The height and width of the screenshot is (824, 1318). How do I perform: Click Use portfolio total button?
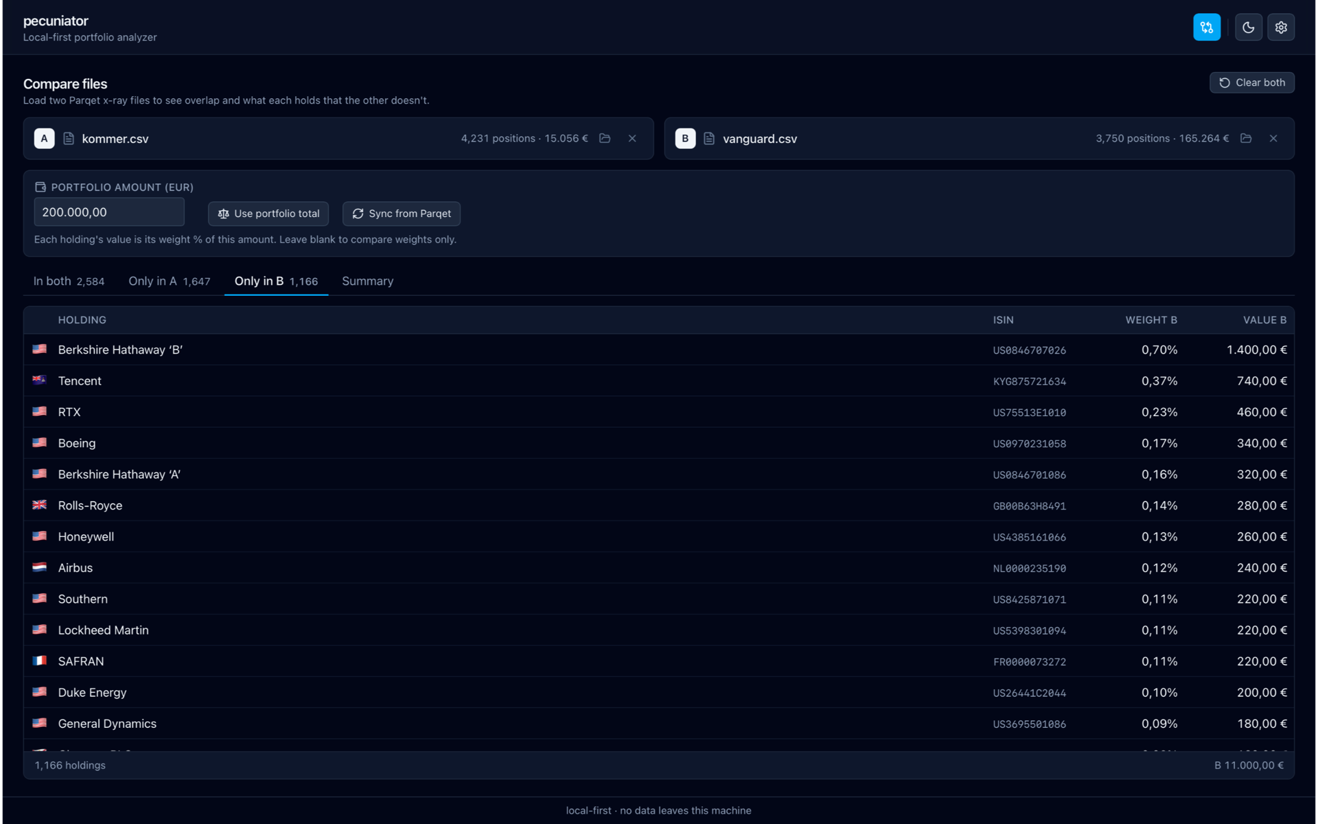(268, 214)
